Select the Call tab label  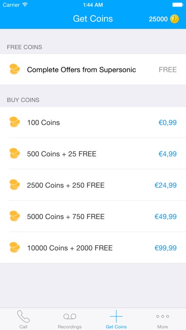tap(23, 327)
